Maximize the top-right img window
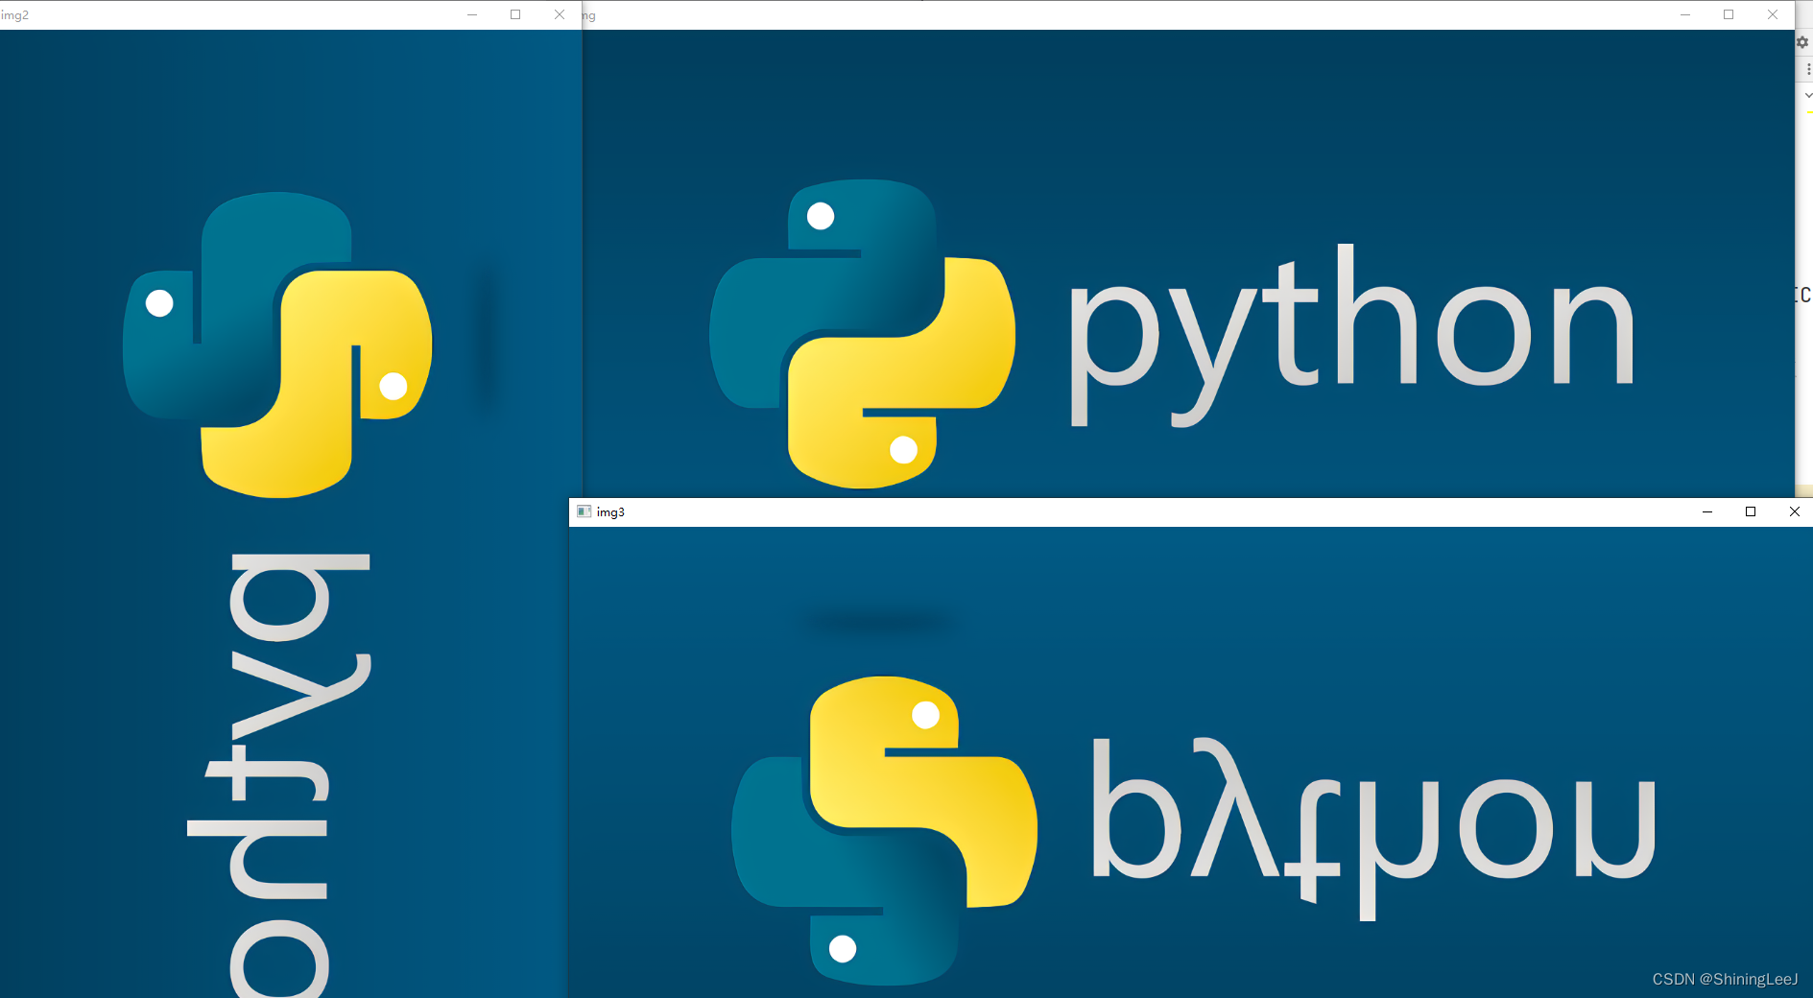This screenshot has height=998, width=1813. (x=1729, y=14)
